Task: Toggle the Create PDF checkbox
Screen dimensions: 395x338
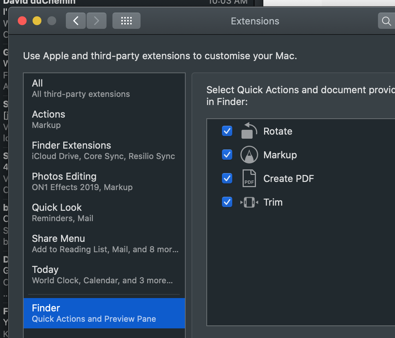Action: tap(227, 179)
